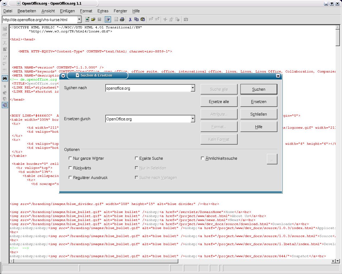Enable Regulärer Ausdruck checkbox
Screen dimensions: 342x274
coord(71,177)
